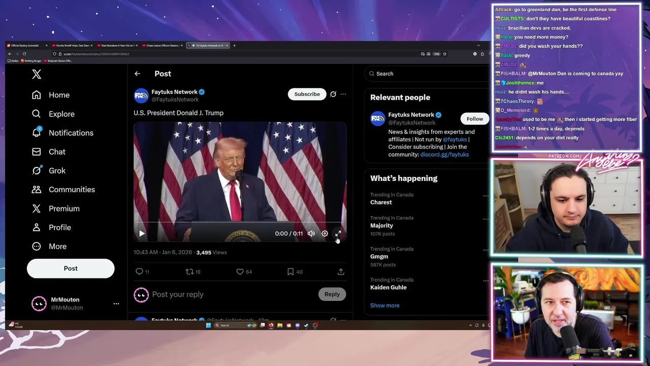Image resolution: width=650 pixels, height=366 pixels.
Task: Open options for the Charest trend
Action: pos(485,196)
